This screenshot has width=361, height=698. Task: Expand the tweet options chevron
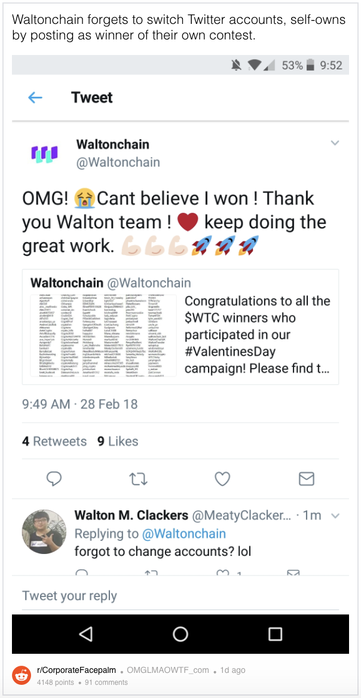pyautogui.click(x=335, y=143)
